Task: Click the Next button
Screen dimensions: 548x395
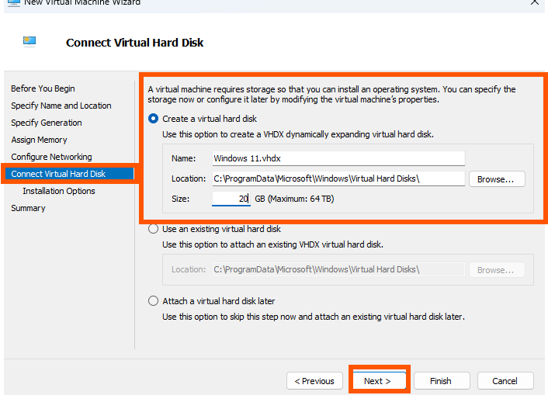Action: click(x=379, y=381)
